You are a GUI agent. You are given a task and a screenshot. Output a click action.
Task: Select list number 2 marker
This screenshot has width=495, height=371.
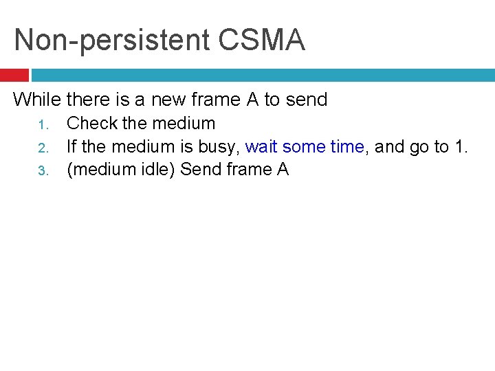pos(41,148)
